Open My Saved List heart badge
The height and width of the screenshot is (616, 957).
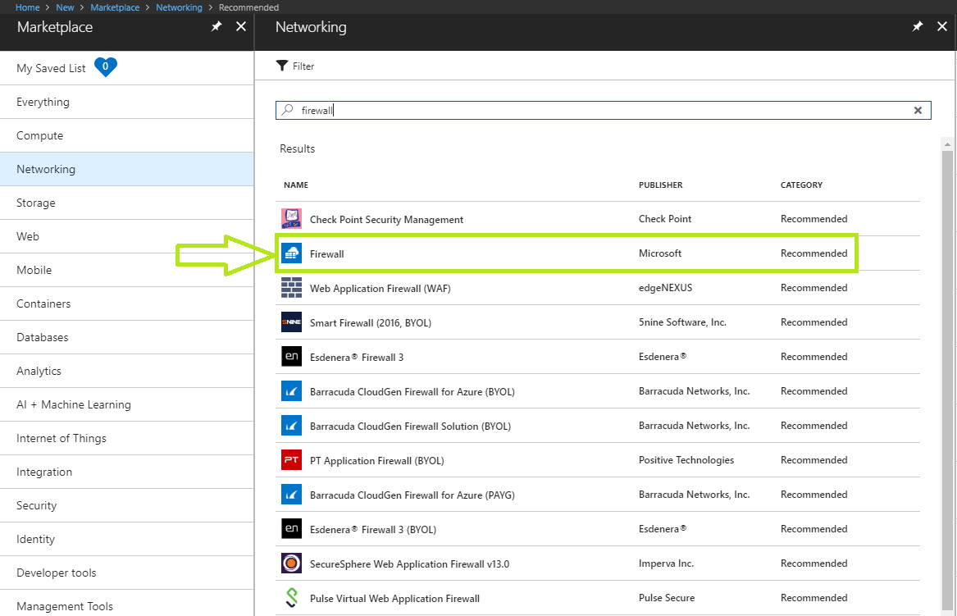106,66
